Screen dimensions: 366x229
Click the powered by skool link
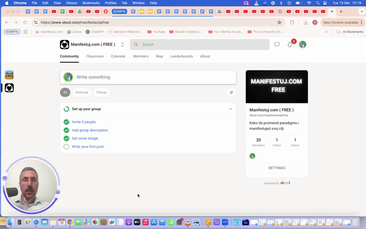click(x=277, y=183)
